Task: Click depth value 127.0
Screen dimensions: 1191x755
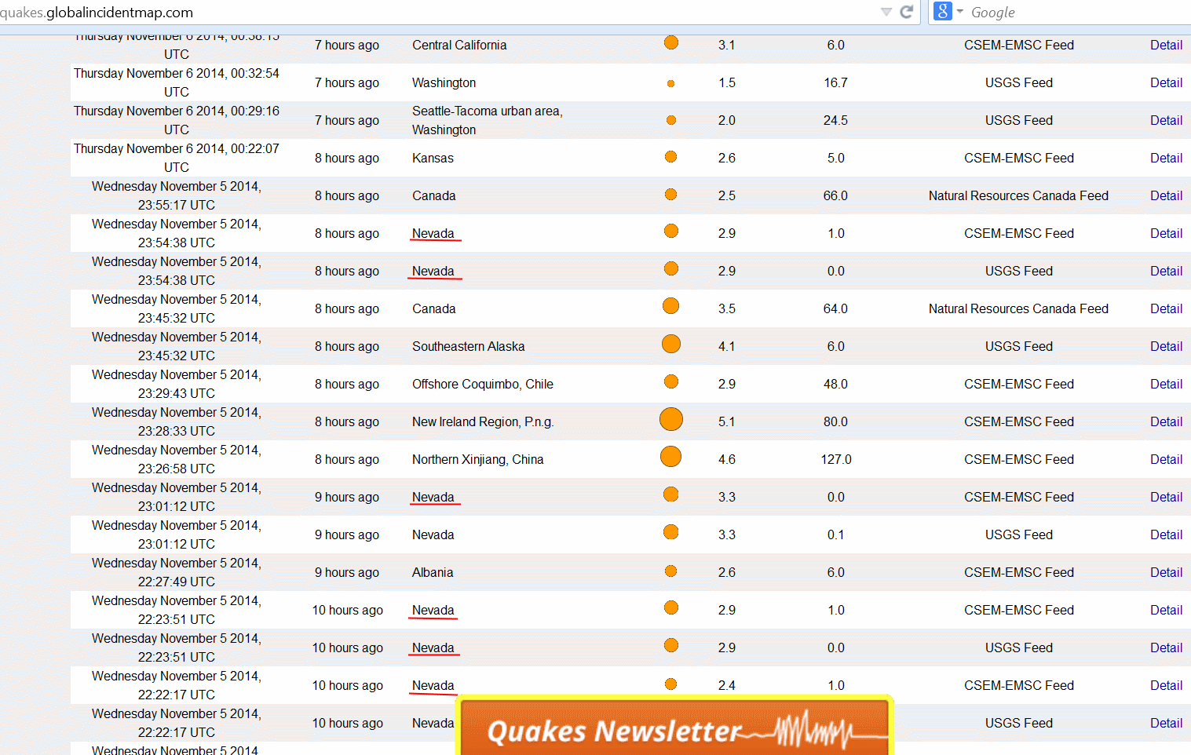Action: click(x=836, y=459)
